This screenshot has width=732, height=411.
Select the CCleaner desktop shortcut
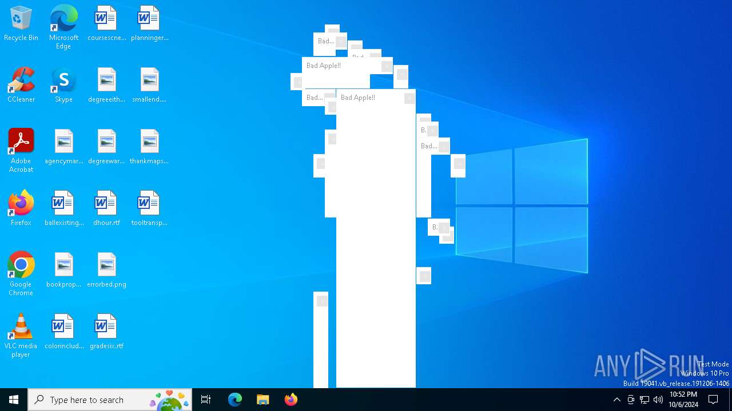21,86
